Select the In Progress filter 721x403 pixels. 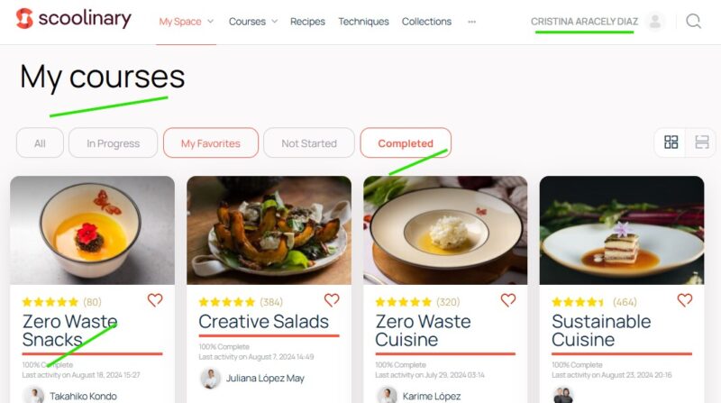point(114,143)
